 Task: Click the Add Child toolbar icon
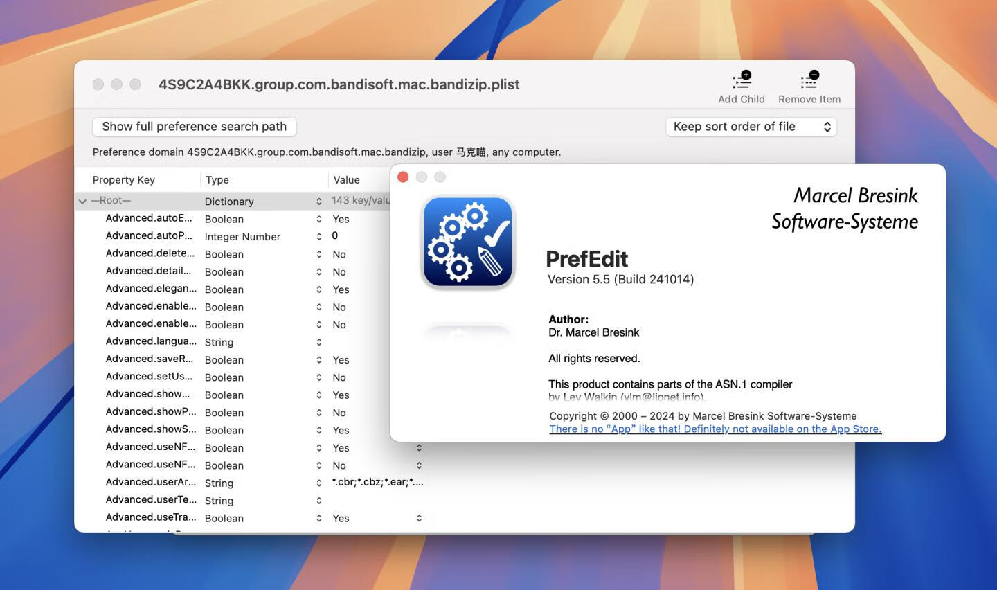(742, 80)
